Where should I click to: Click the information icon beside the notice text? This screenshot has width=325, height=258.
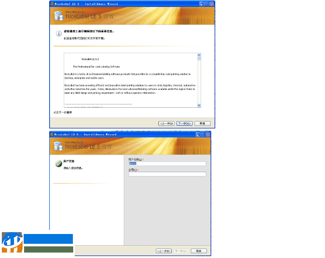tap(59, 33)
